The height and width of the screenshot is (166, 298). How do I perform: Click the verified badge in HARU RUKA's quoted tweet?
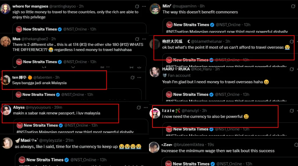pos(212,95)
